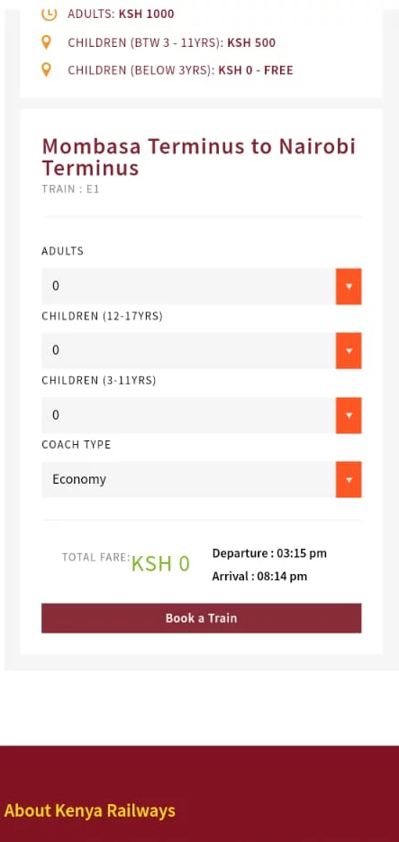Click the location pin beside Children 3-11yrs fare
The height and width of the screenshot is (842, 399).
coord(47,42)
